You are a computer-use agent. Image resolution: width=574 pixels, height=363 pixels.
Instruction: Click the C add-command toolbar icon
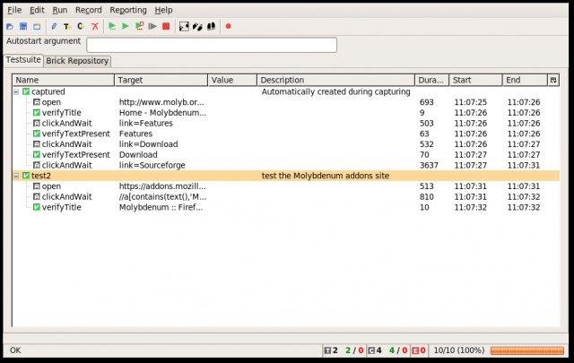80,26
